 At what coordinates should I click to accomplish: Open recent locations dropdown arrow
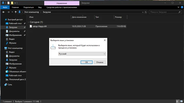12,12
